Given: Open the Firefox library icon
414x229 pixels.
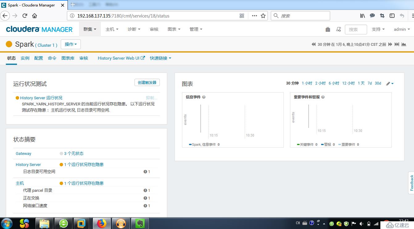Looking at the screenshot, I should pyautogui.click(x=363, y=16).
